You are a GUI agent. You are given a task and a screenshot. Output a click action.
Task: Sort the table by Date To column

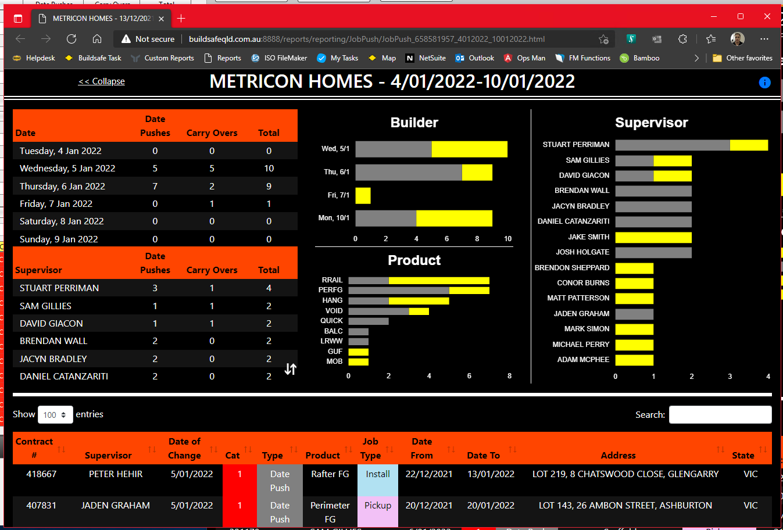491,449
